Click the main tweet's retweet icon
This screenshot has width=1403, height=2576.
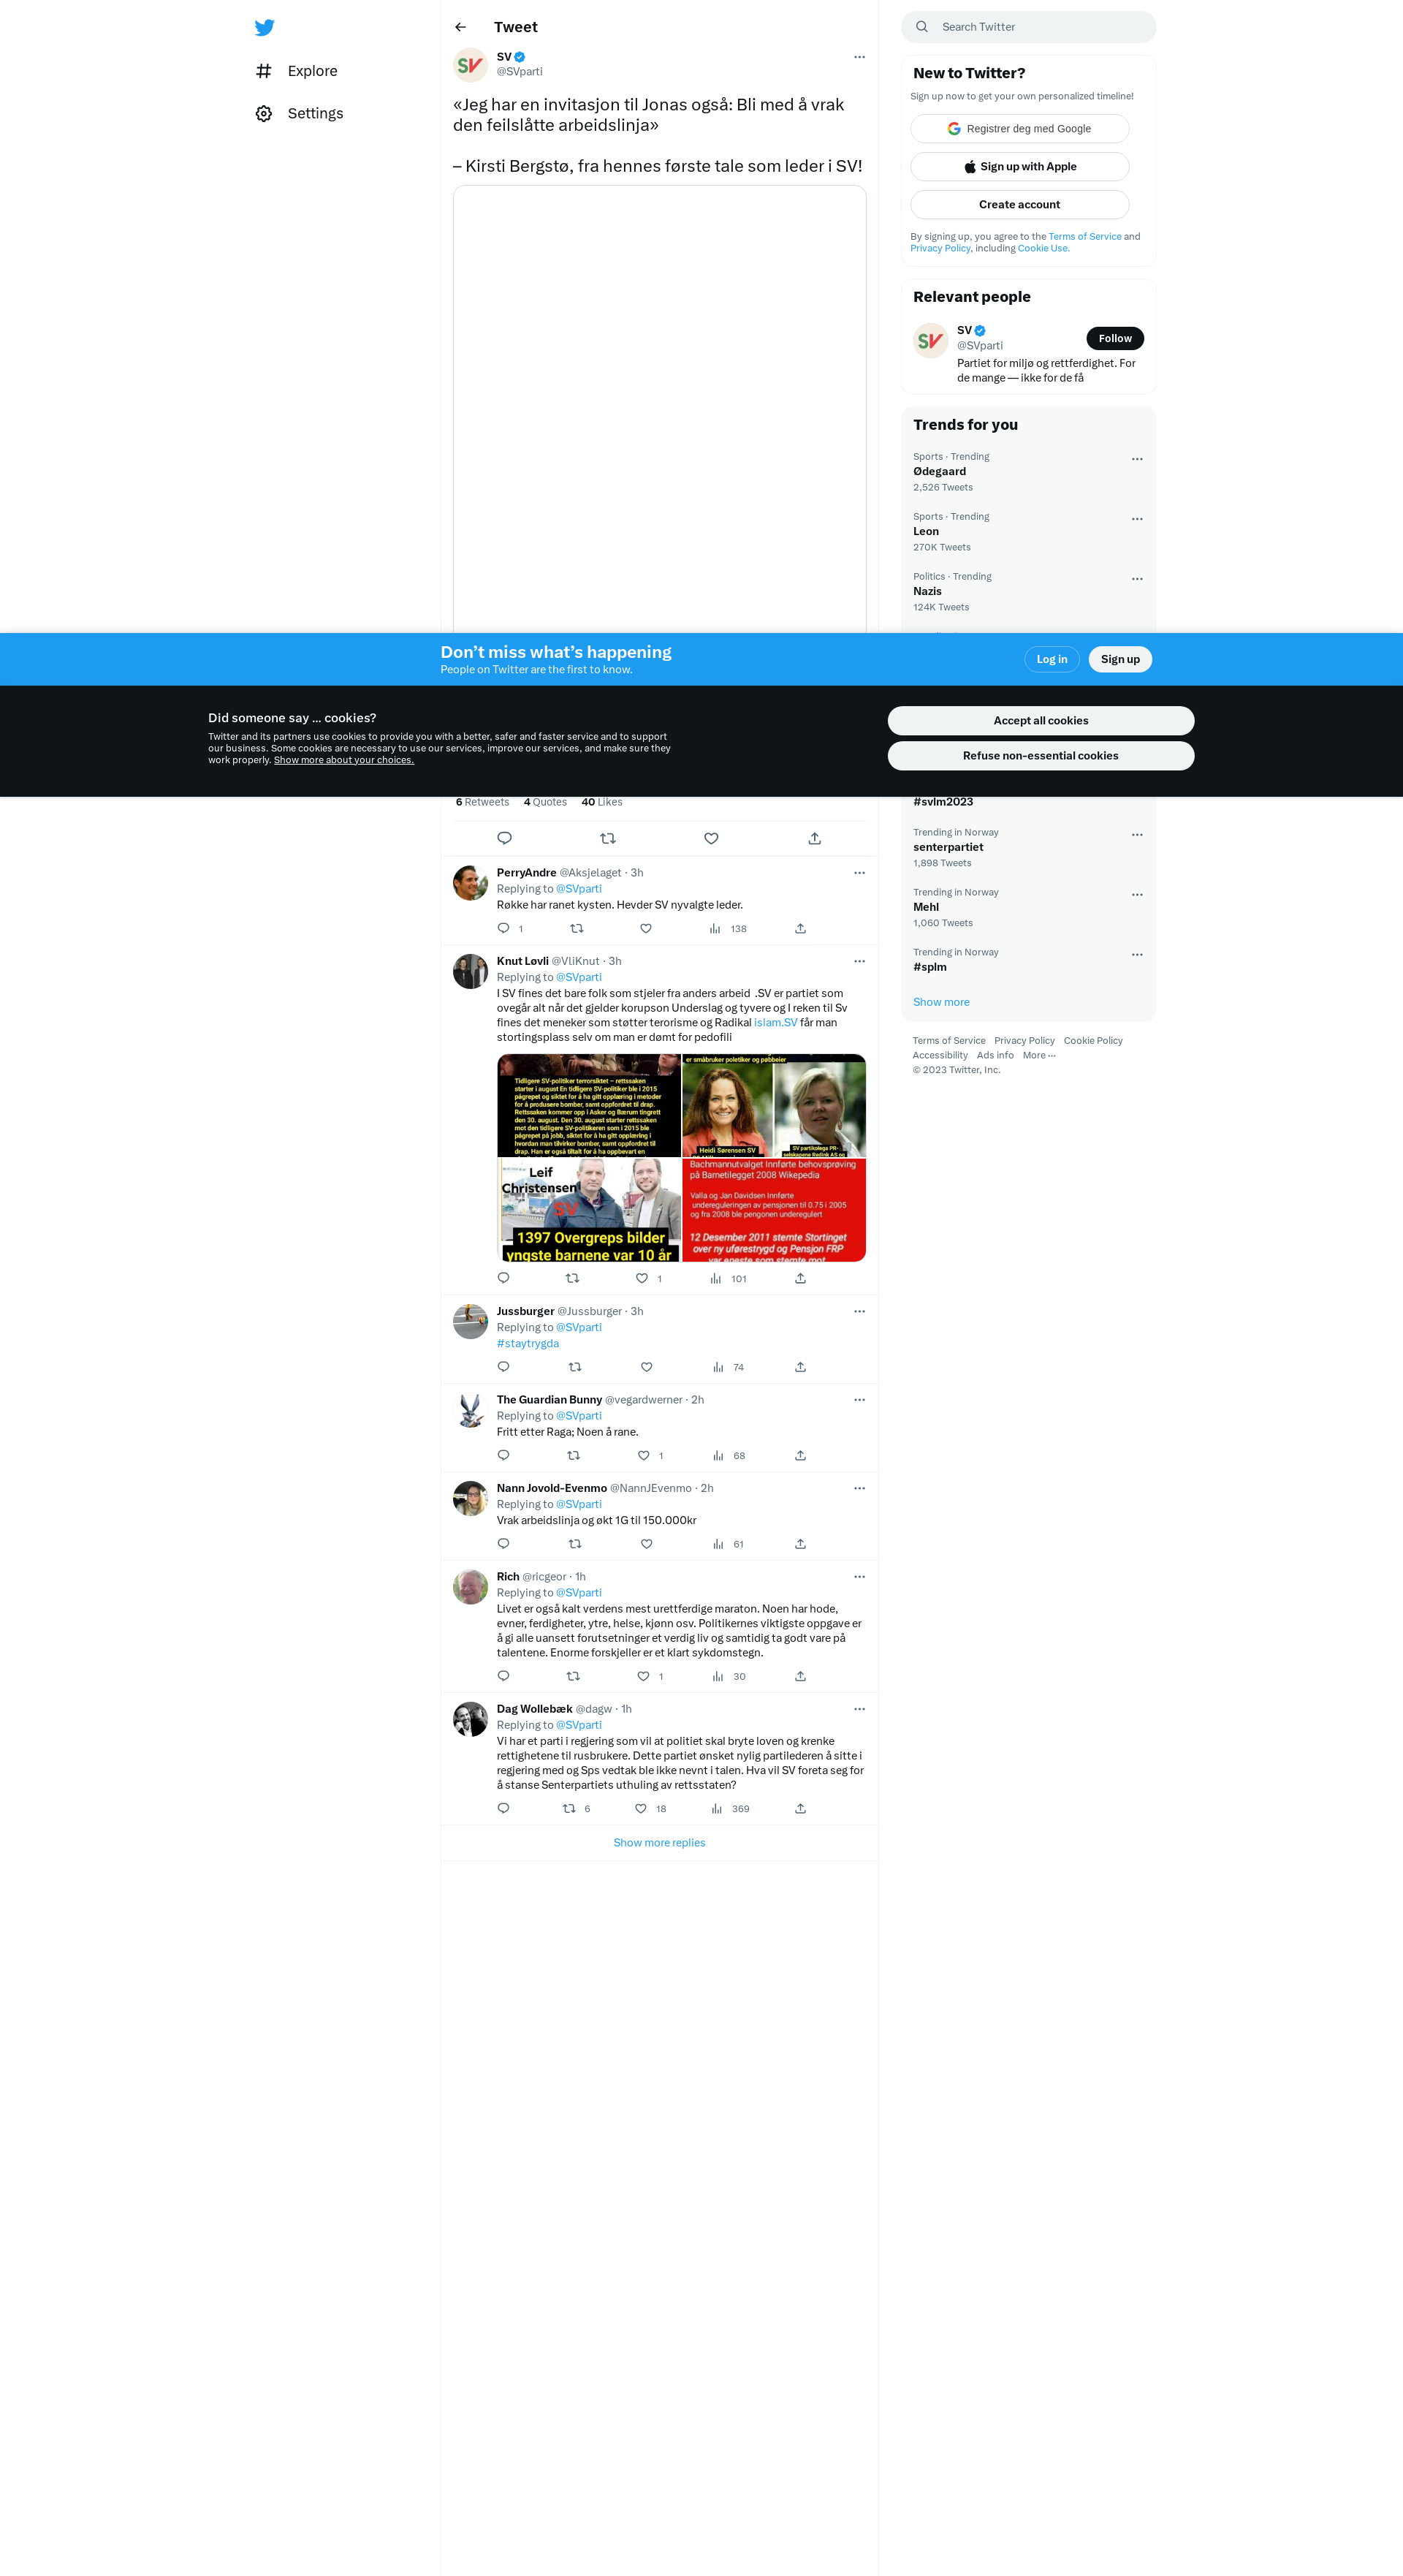click(607, 838)
